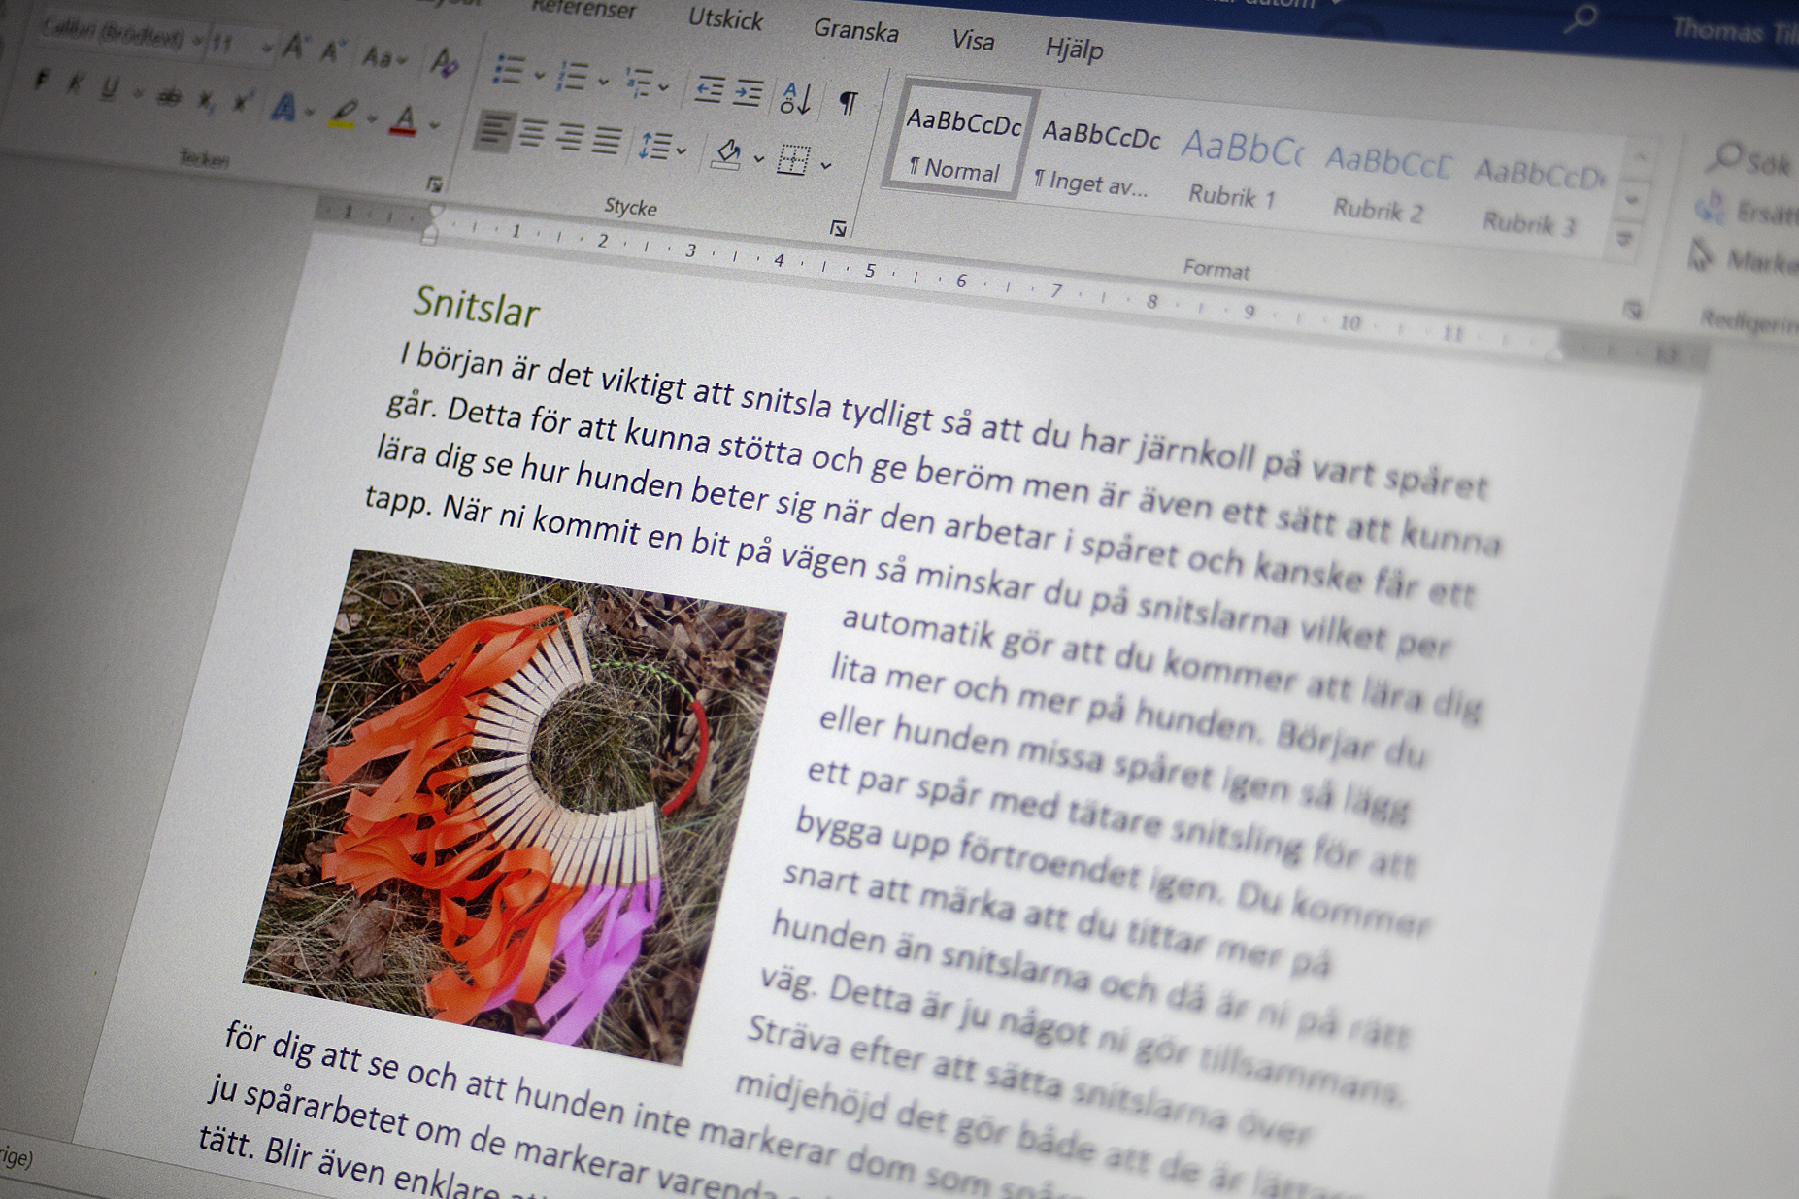The height and width of the screenshot is (1199, 1799).
Task: Open the Font name combo box
Action: [x=123, y=36]
